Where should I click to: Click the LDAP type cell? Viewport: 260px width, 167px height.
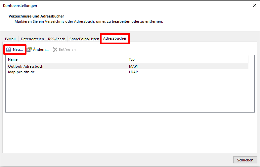click(133, 72)
